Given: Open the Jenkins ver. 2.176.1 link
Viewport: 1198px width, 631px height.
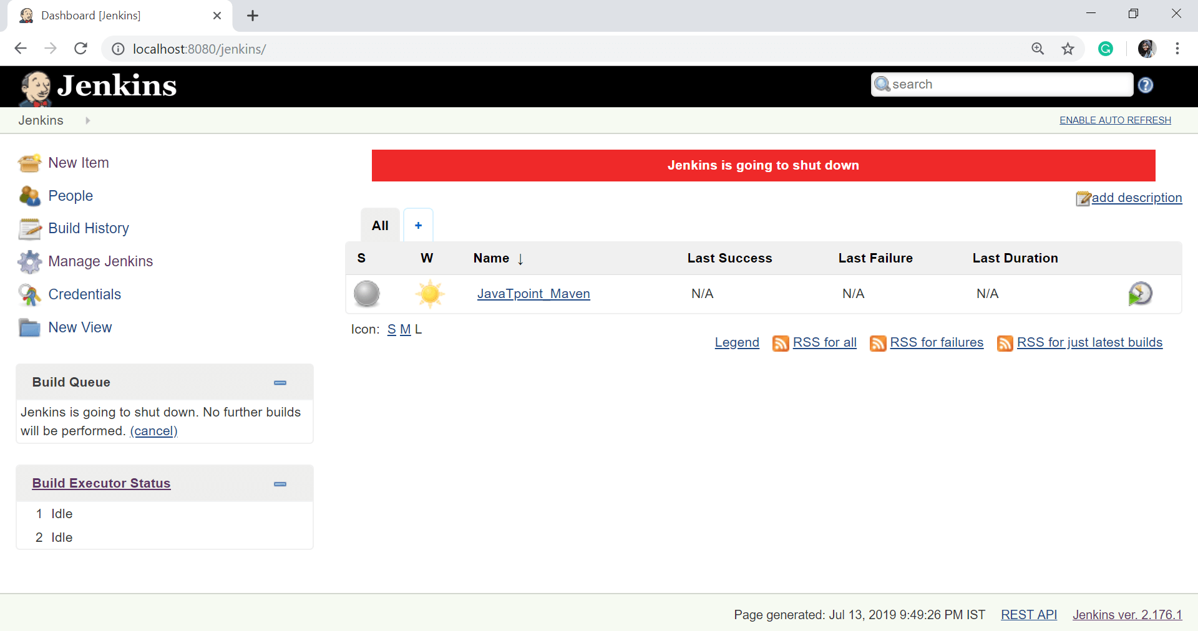Looking at the screenshot, I should (x=1127, y=615).
